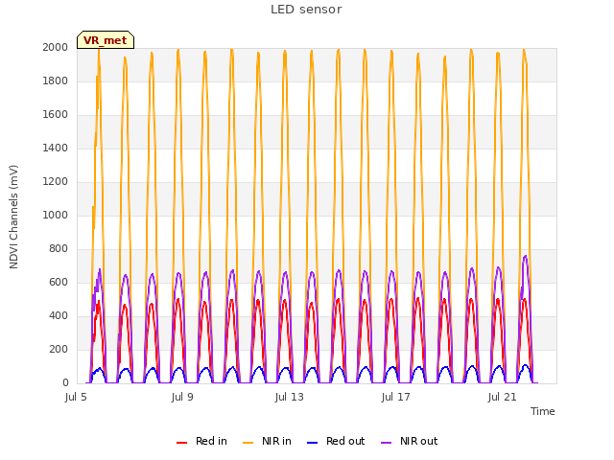Click the purple swatch beside NIR out
This screenshot has height=460, width=614.
(386, 443)
